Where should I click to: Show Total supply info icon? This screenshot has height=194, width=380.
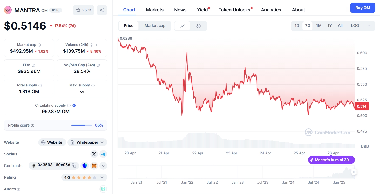(x=40, y=85)
